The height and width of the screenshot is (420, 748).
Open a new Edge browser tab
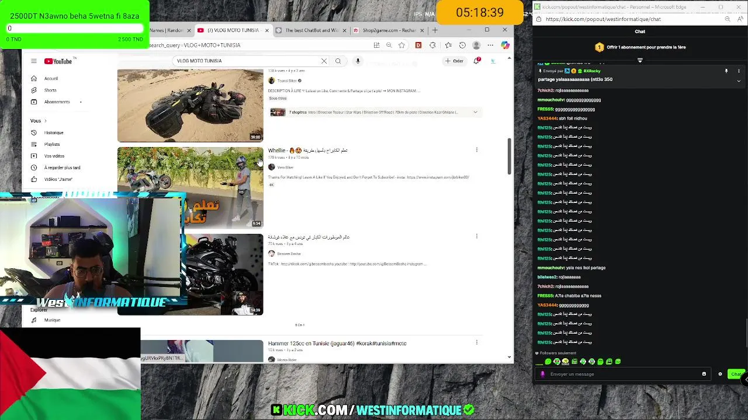435,30
